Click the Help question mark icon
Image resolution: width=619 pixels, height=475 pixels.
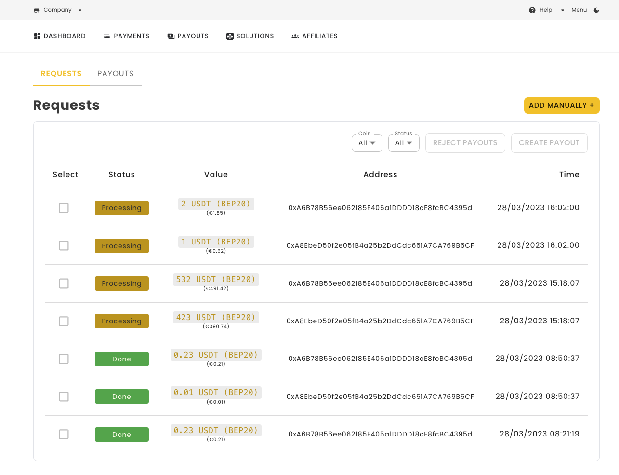[x=532, y=10]
